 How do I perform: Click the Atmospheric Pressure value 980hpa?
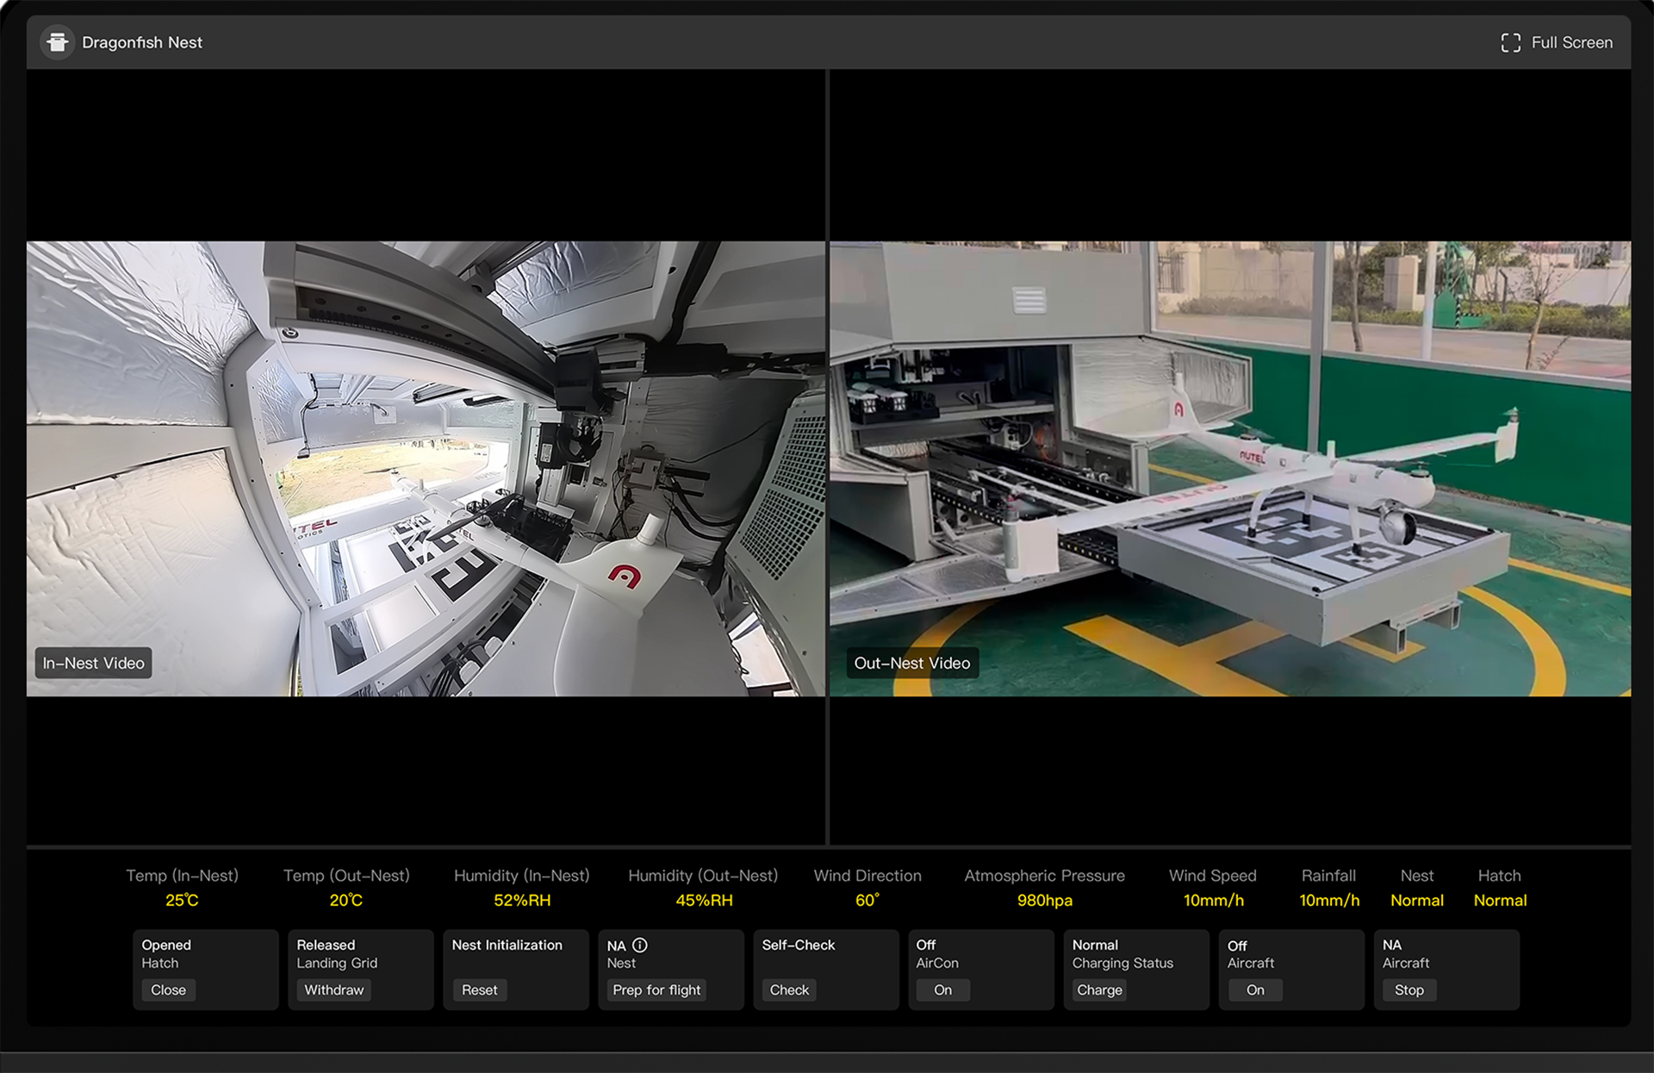click(x=1045, y=900)
